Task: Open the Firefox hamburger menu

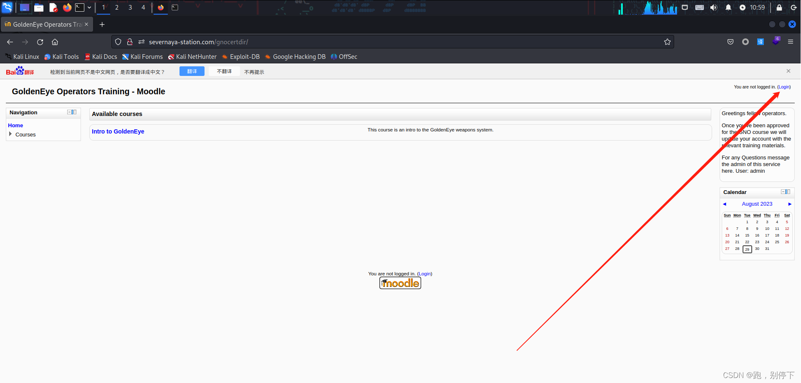Action: tap(791, 42)
